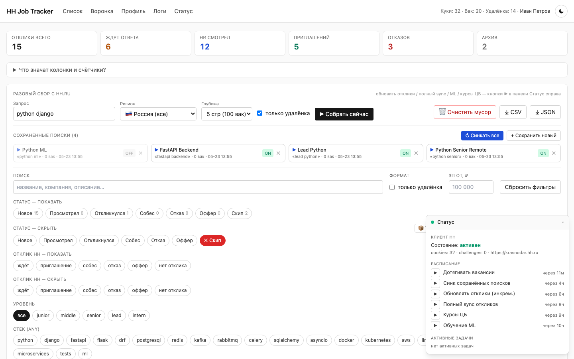Click the HR СМОТРЕЛ 12 card

(240, 43)
